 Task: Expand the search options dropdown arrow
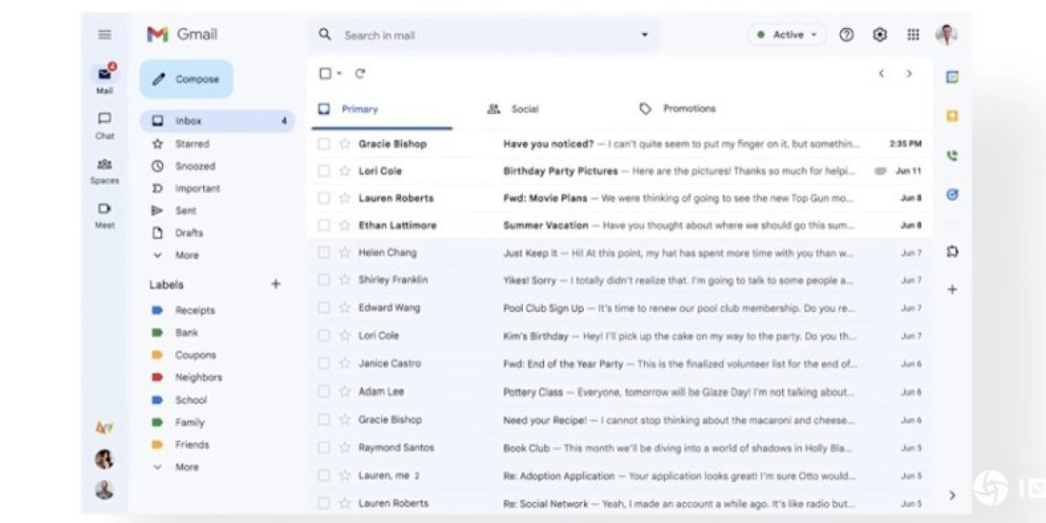(645, 36)
